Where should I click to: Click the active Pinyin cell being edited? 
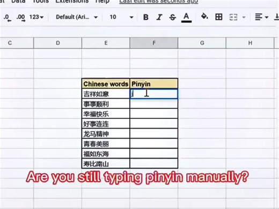154,94
